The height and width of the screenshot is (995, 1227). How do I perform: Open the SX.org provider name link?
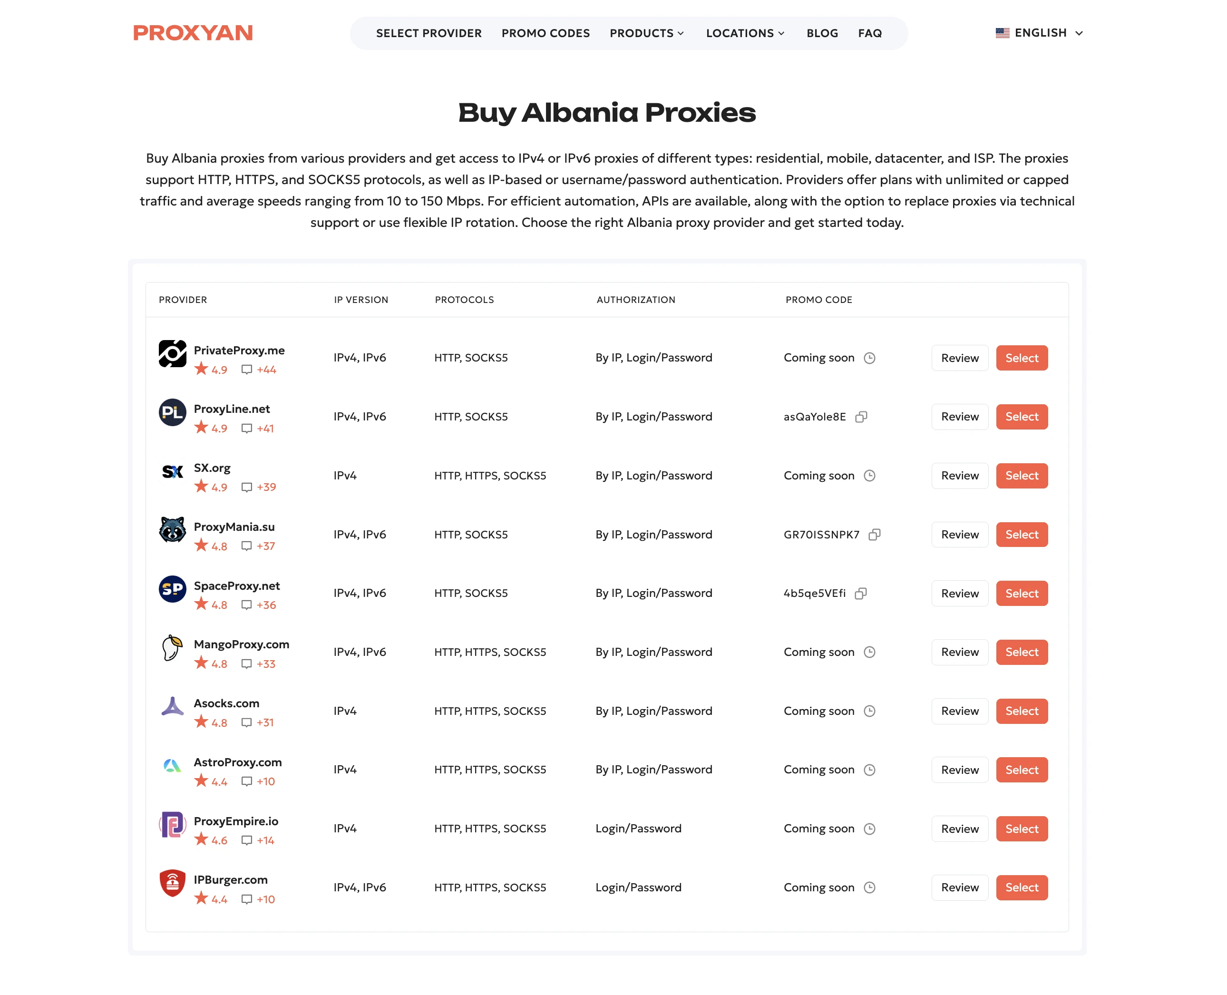(x=212, y=468)
